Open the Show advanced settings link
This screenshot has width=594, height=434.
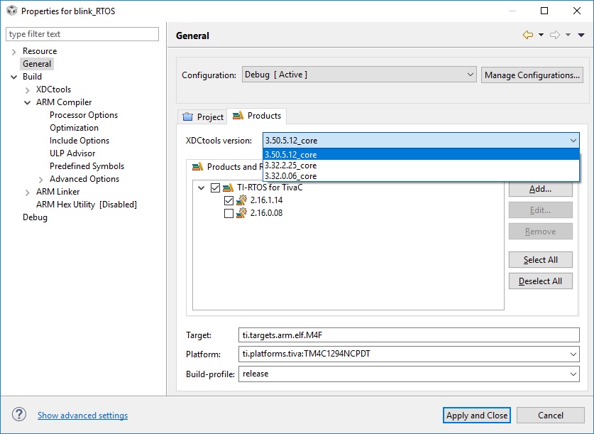(82, 416)
